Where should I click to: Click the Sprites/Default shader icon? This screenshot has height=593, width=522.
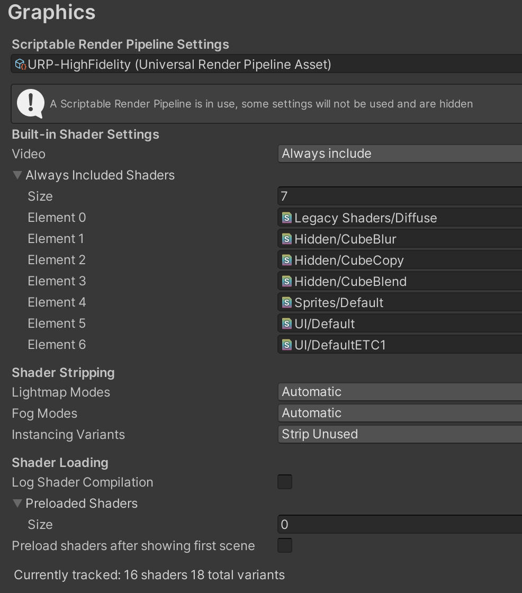(287, 302)
